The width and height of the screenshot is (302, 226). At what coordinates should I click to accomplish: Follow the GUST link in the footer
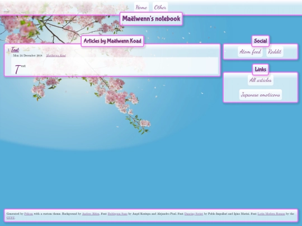click(x=11, y=218)
